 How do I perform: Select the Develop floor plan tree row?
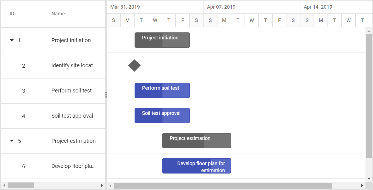point(53,166)
